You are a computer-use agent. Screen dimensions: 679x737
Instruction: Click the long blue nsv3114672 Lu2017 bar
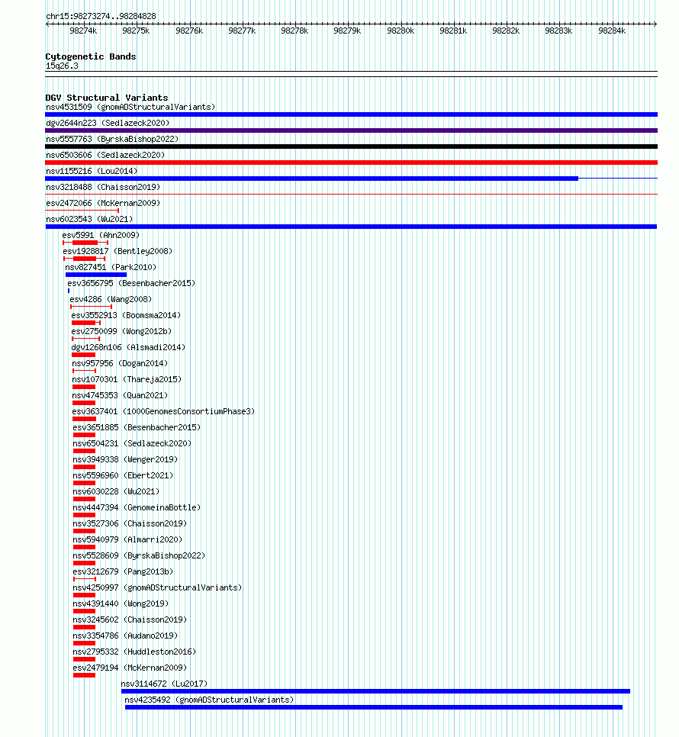point(375,691)
